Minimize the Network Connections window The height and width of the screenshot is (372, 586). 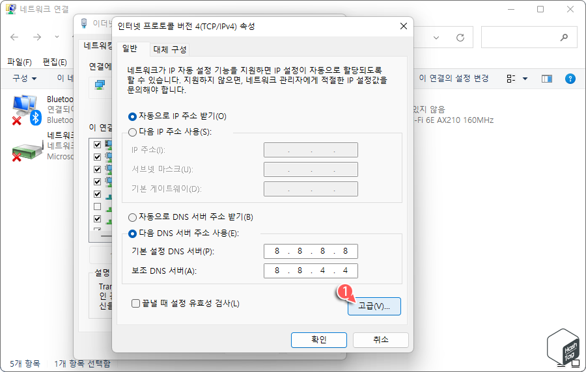pos(511,9)
